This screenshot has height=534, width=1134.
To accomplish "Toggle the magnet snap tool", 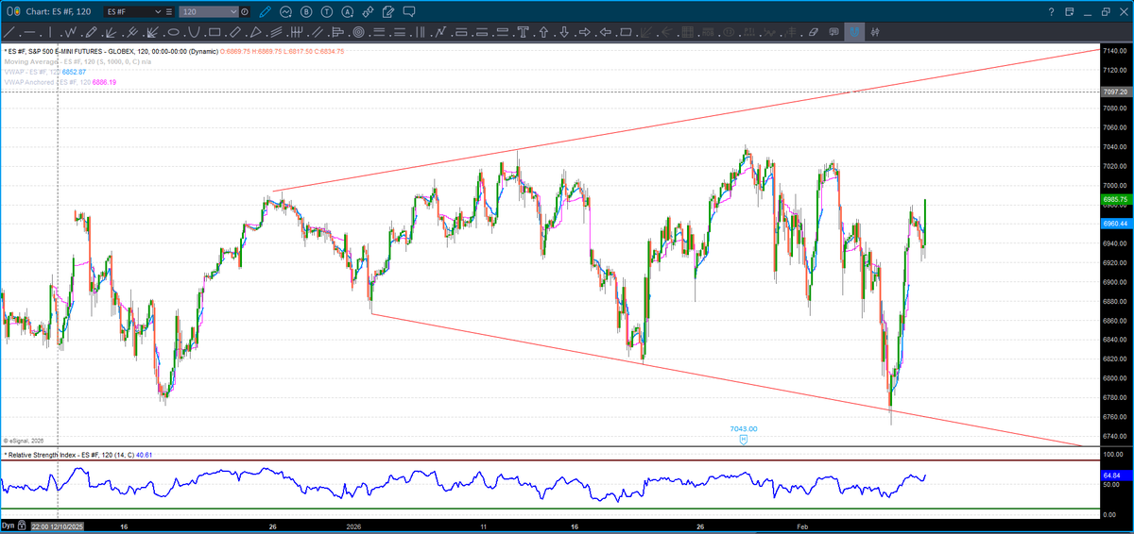I will (854, 32).
